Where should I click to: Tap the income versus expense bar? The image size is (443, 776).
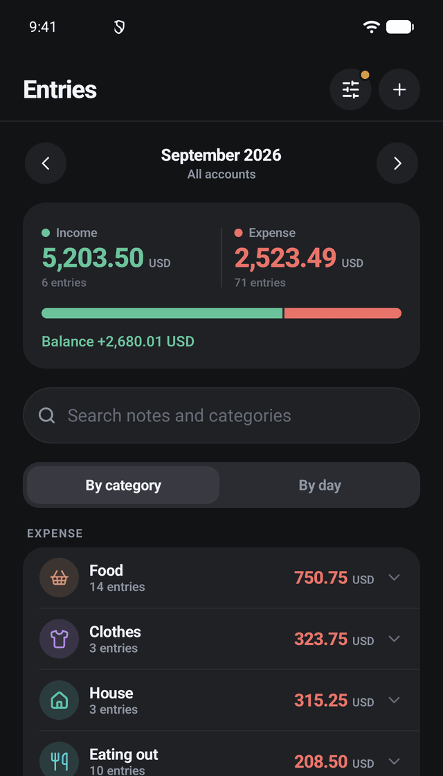[221, 313]
